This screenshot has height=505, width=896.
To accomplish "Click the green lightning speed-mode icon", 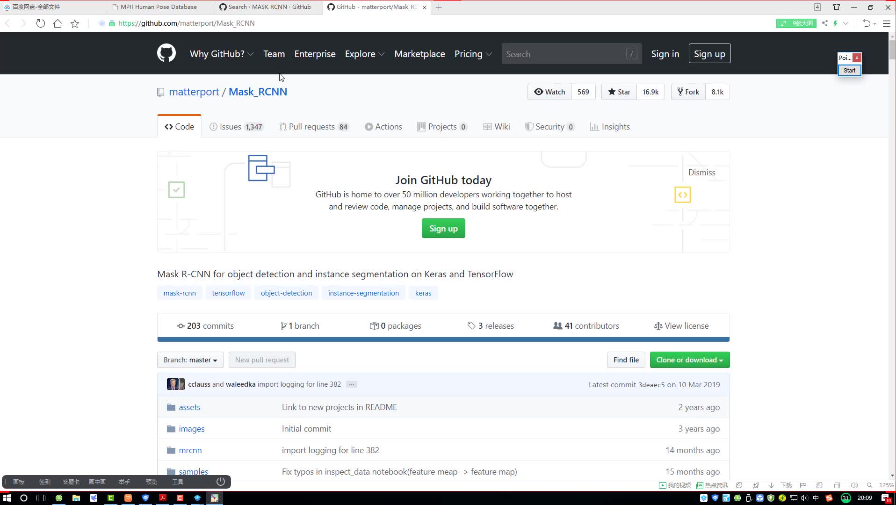I will [x=835, y=23].
